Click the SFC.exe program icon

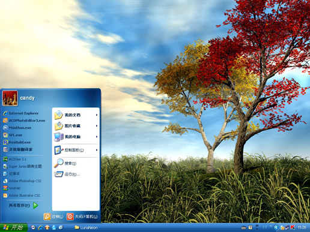coord(5,135)
